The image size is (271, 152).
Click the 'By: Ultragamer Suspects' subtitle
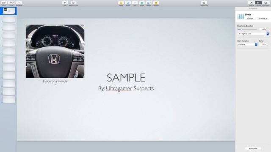coord(126,88)
